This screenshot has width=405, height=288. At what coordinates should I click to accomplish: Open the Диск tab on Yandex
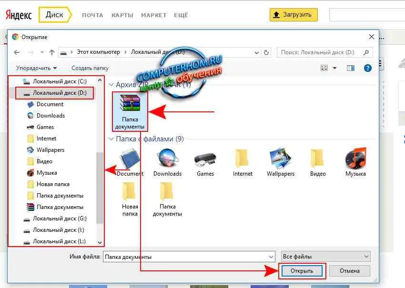[55, 15]
